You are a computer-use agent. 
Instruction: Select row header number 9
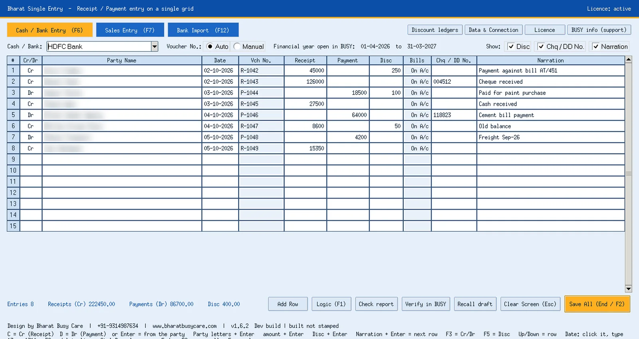coord(13,160)
